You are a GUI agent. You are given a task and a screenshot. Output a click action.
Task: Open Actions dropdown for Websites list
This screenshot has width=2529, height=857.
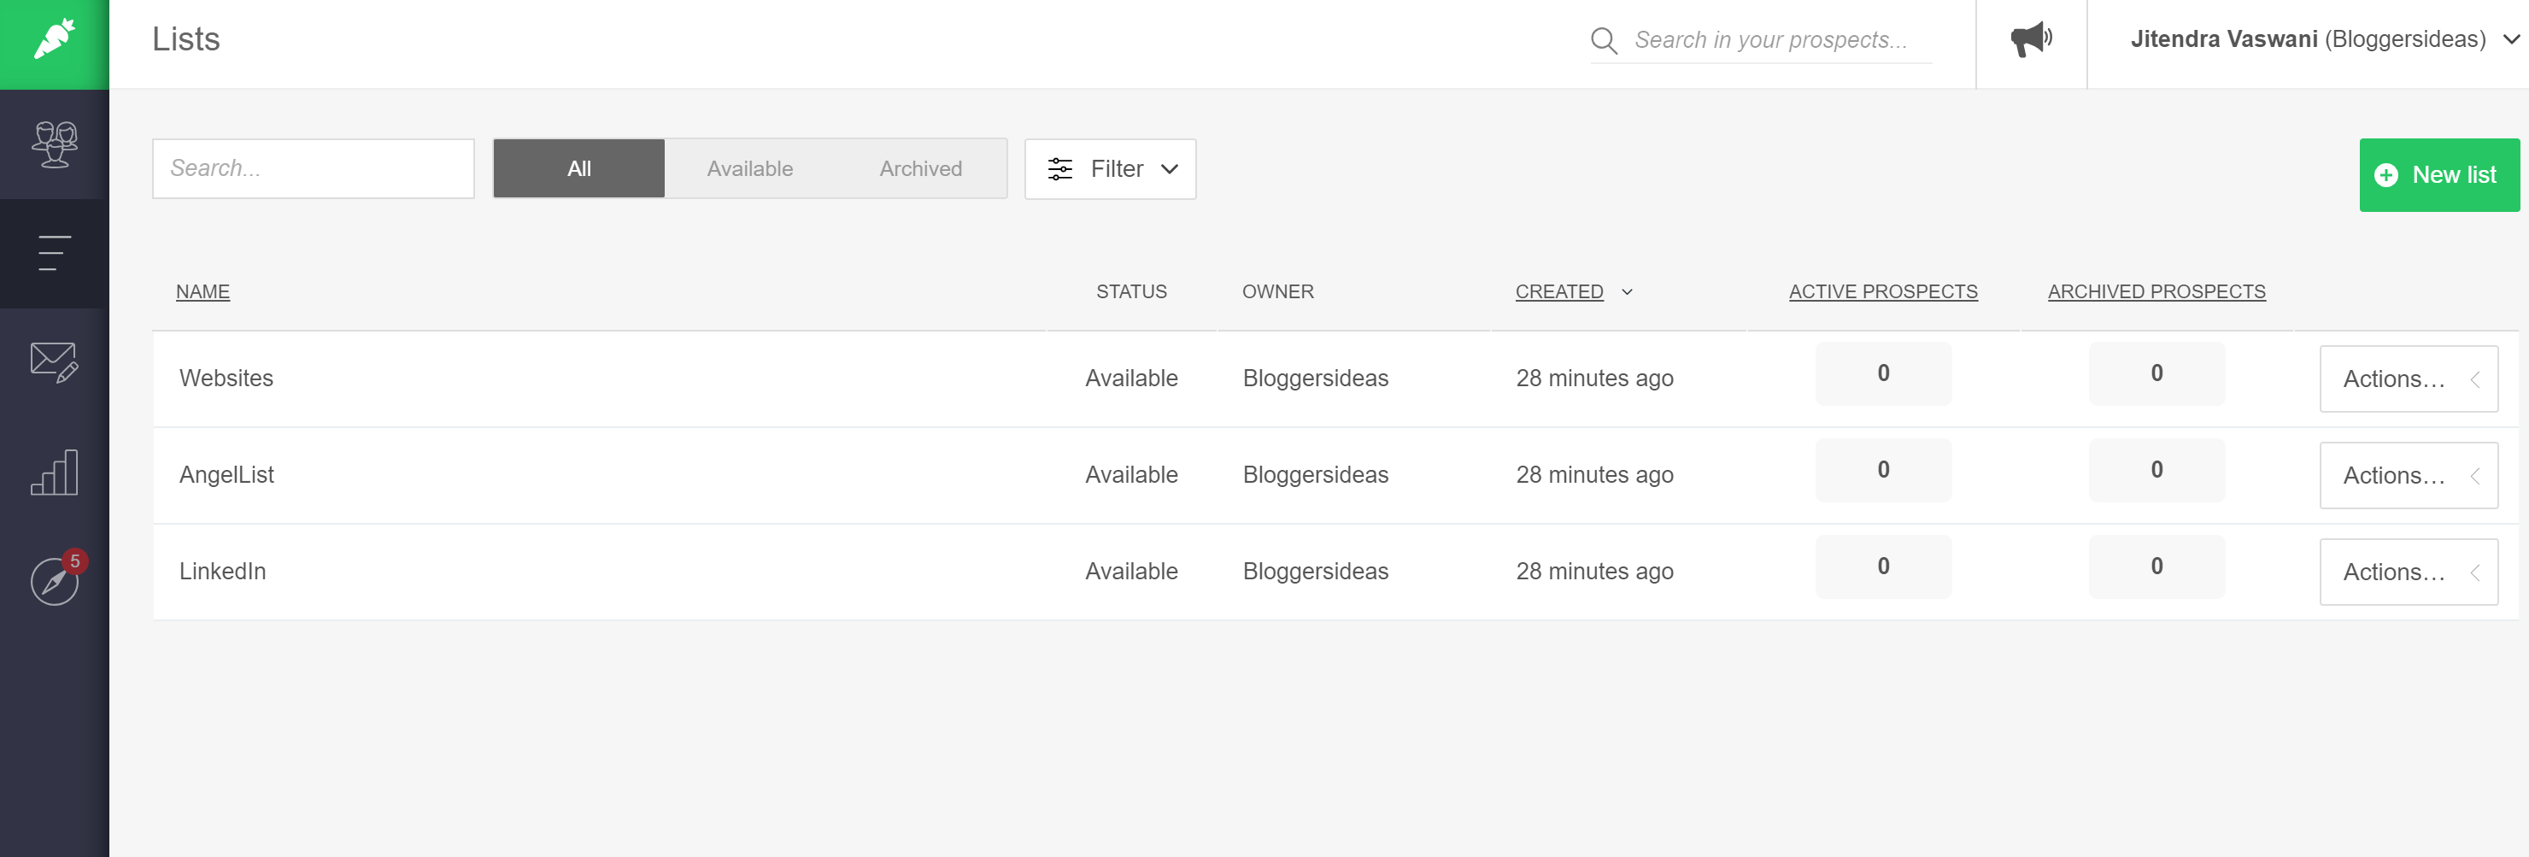coord(2408,379)
